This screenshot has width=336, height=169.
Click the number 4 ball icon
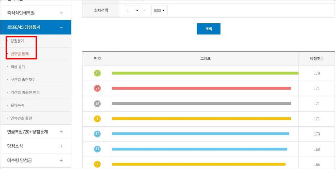(x=97, y=164)
